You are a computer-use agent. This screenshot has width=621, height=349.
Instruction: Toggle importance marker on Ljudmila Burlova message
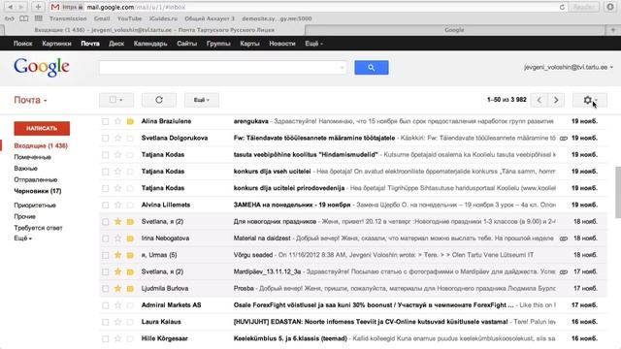pos(130,289)
